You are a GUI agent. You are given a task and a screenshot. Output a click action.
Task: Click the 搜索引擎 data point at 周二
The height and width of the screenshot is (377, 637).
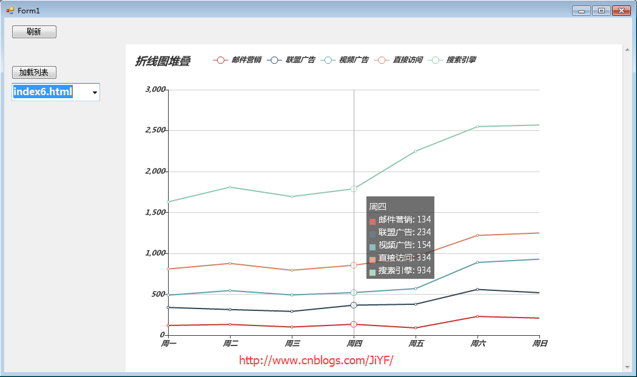pyautogui.click(x=230, y=187)
